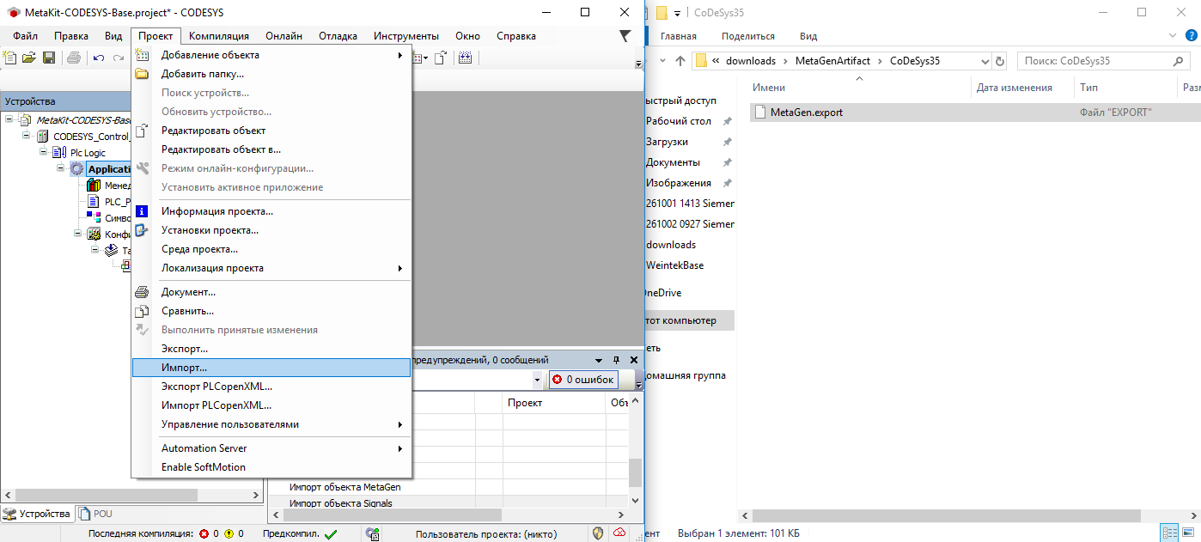Screen dimensions: 1201x542
Task: Collapse the Application tree node
Action: (62, 168)
